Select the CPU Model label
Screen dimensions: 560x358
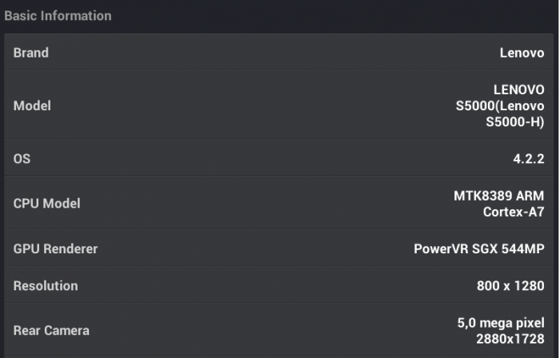click(x=47, y=203)
